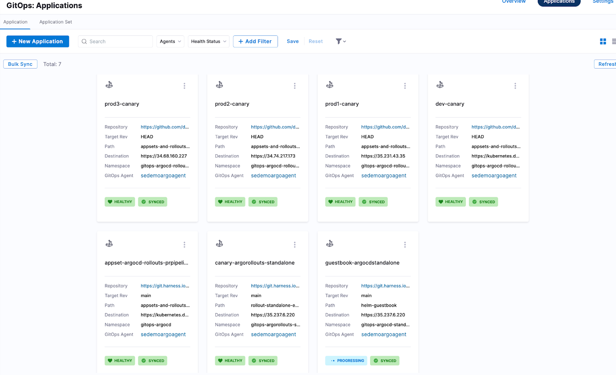The image size is (616, 375).
Task: Click PROGRESSING badge on guestbook-argocdstandalone
Action: click(346, 361)
